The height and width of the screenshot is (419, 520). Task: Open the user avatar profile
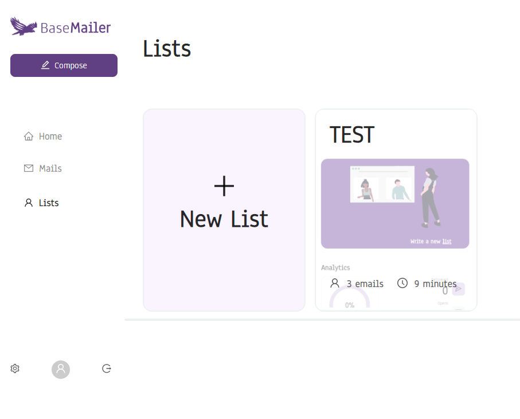pos(61,369)
